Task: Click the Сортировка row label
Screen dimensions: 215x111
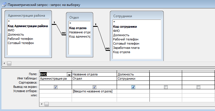Action: (x=28, y=83)
